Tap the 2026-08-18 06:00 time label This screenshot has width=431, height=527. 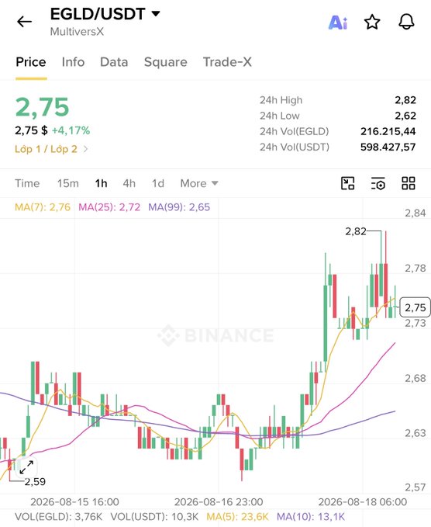tap(363, 502)
